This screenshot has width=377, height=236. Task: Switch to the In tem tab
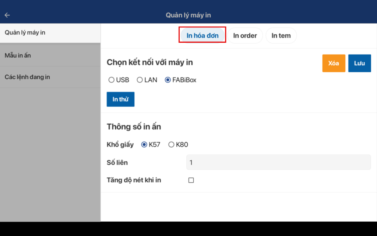[x=281, y=36]
